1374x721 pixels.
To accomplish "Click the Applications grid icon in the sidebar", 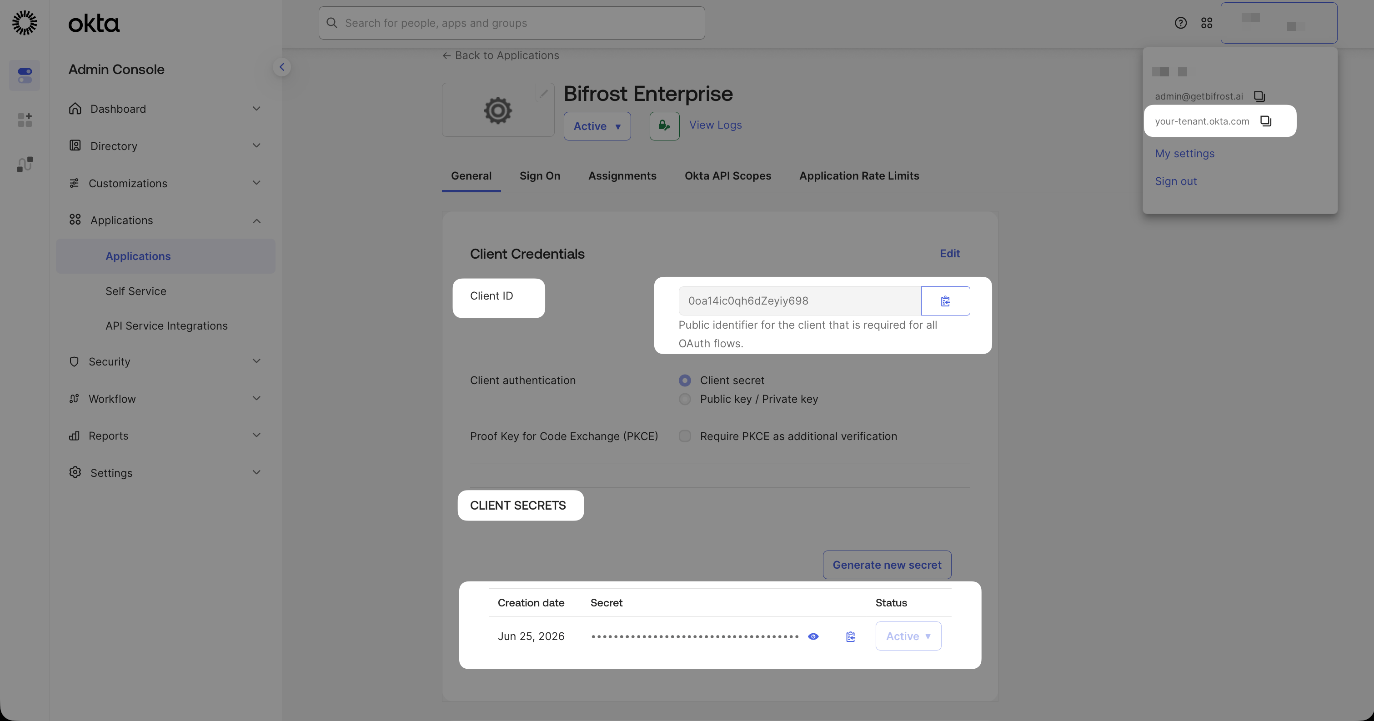I will (x=75, y=220).
